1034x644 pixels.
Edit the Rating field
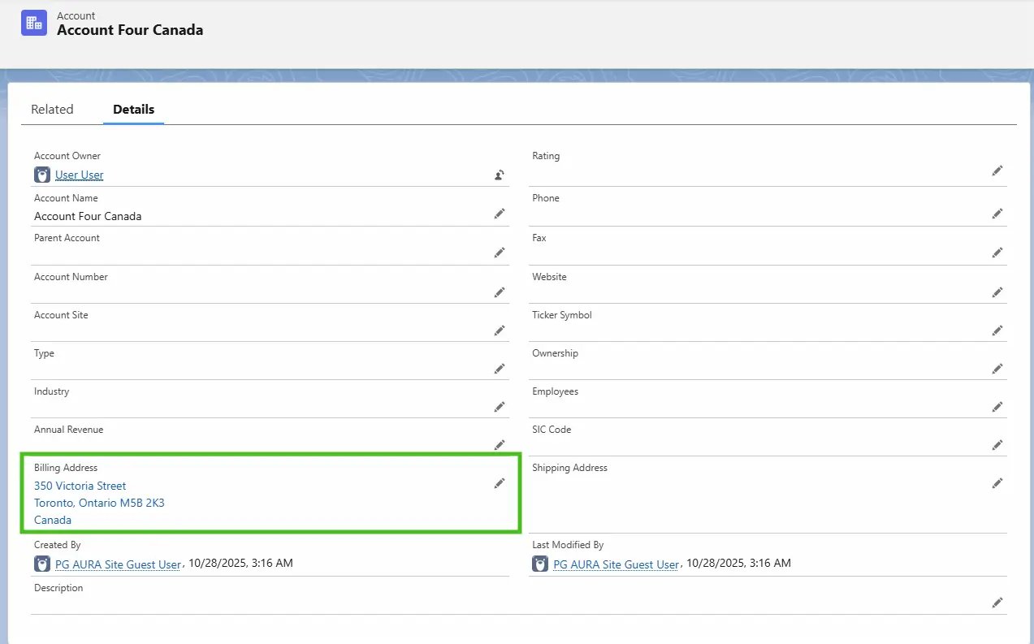click(997, 171)
